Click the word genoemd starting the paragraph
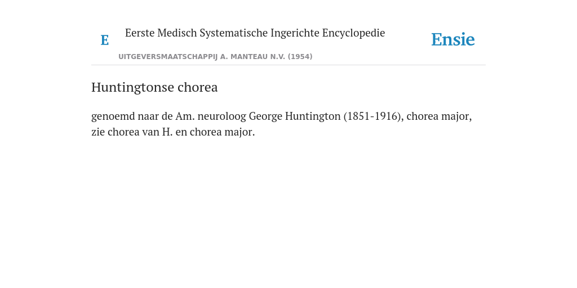This screenshot has height=288, width=577. (x=113, y=116)
